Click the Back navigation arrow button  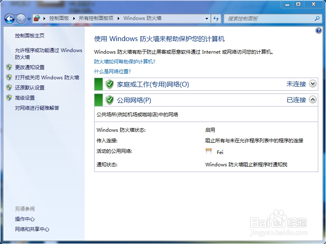pyautogui.click(x=9, y=19)
